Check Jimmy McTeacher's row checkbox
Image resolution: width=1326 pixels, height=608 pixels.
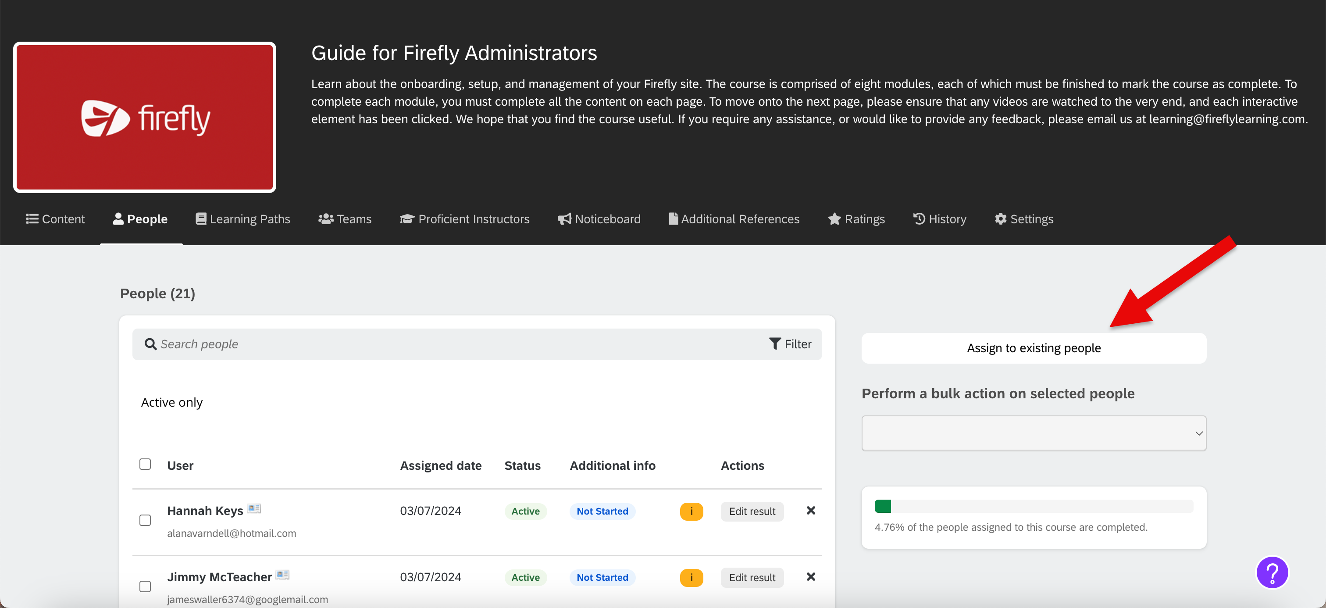coord(145,587)
